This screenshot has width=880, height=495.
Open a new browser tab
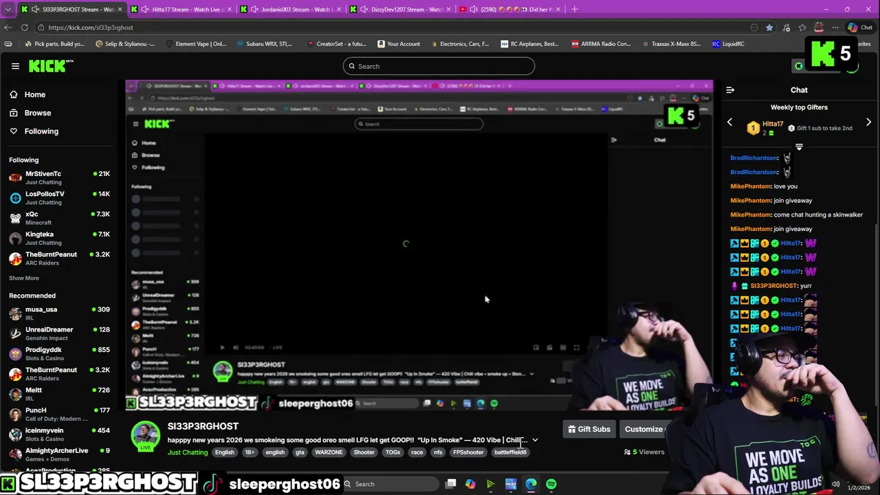click(x=575, y=9)
